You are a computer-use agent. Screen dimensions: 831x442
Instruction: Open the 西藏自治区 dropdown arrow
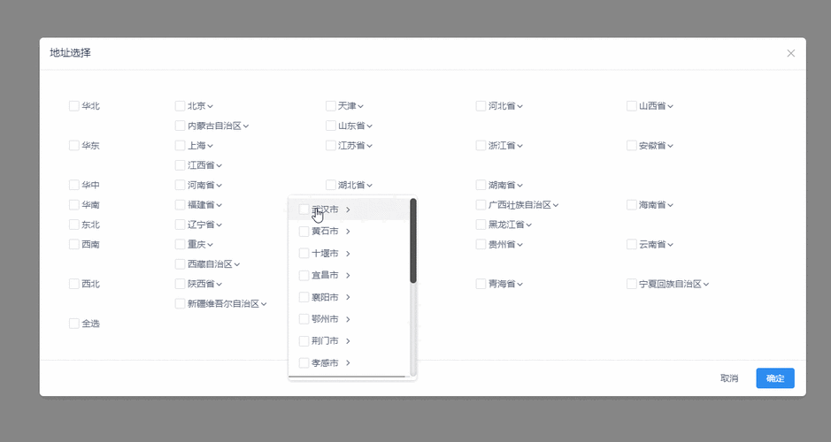[x=237, y=264]
